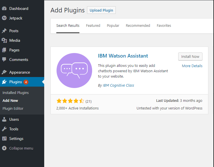214x167 pixels.
Task: Open the IBM Watson Assistant title link
Action: (x=123, y=56)
